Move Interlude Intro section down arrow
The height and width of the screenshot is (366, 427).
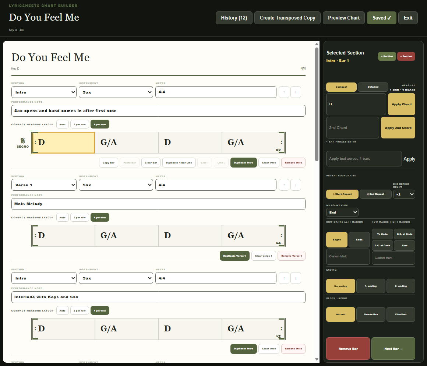(x=296, y=278)
